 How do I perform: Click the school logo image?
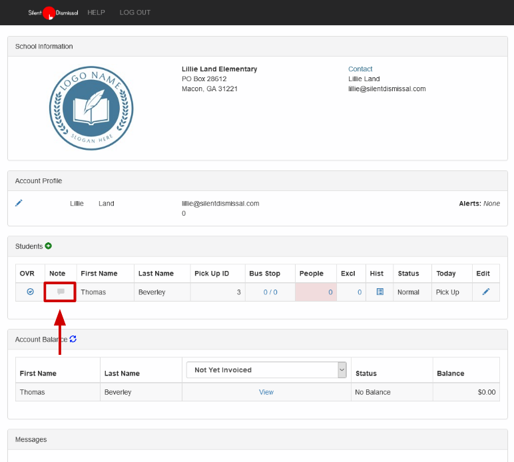(x=91, y=108)
